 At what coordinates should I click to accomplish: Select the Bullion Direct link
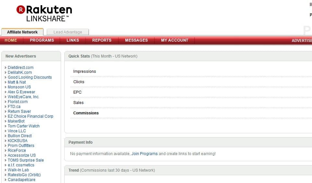pos(20,136)
